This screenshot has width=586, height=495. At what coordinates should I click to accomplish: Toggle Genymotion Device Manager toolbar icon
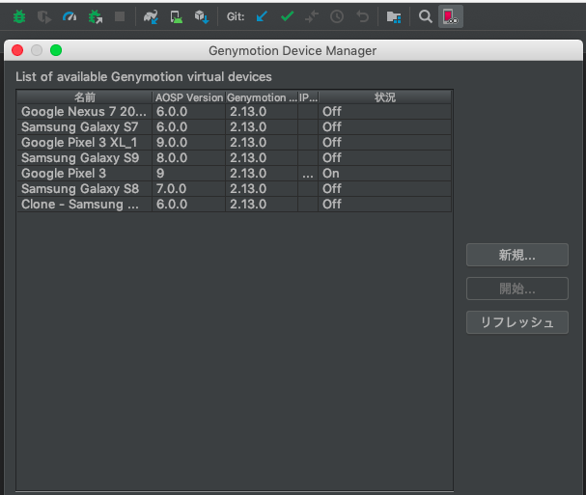pyautogui.click(x=450, y=16)
